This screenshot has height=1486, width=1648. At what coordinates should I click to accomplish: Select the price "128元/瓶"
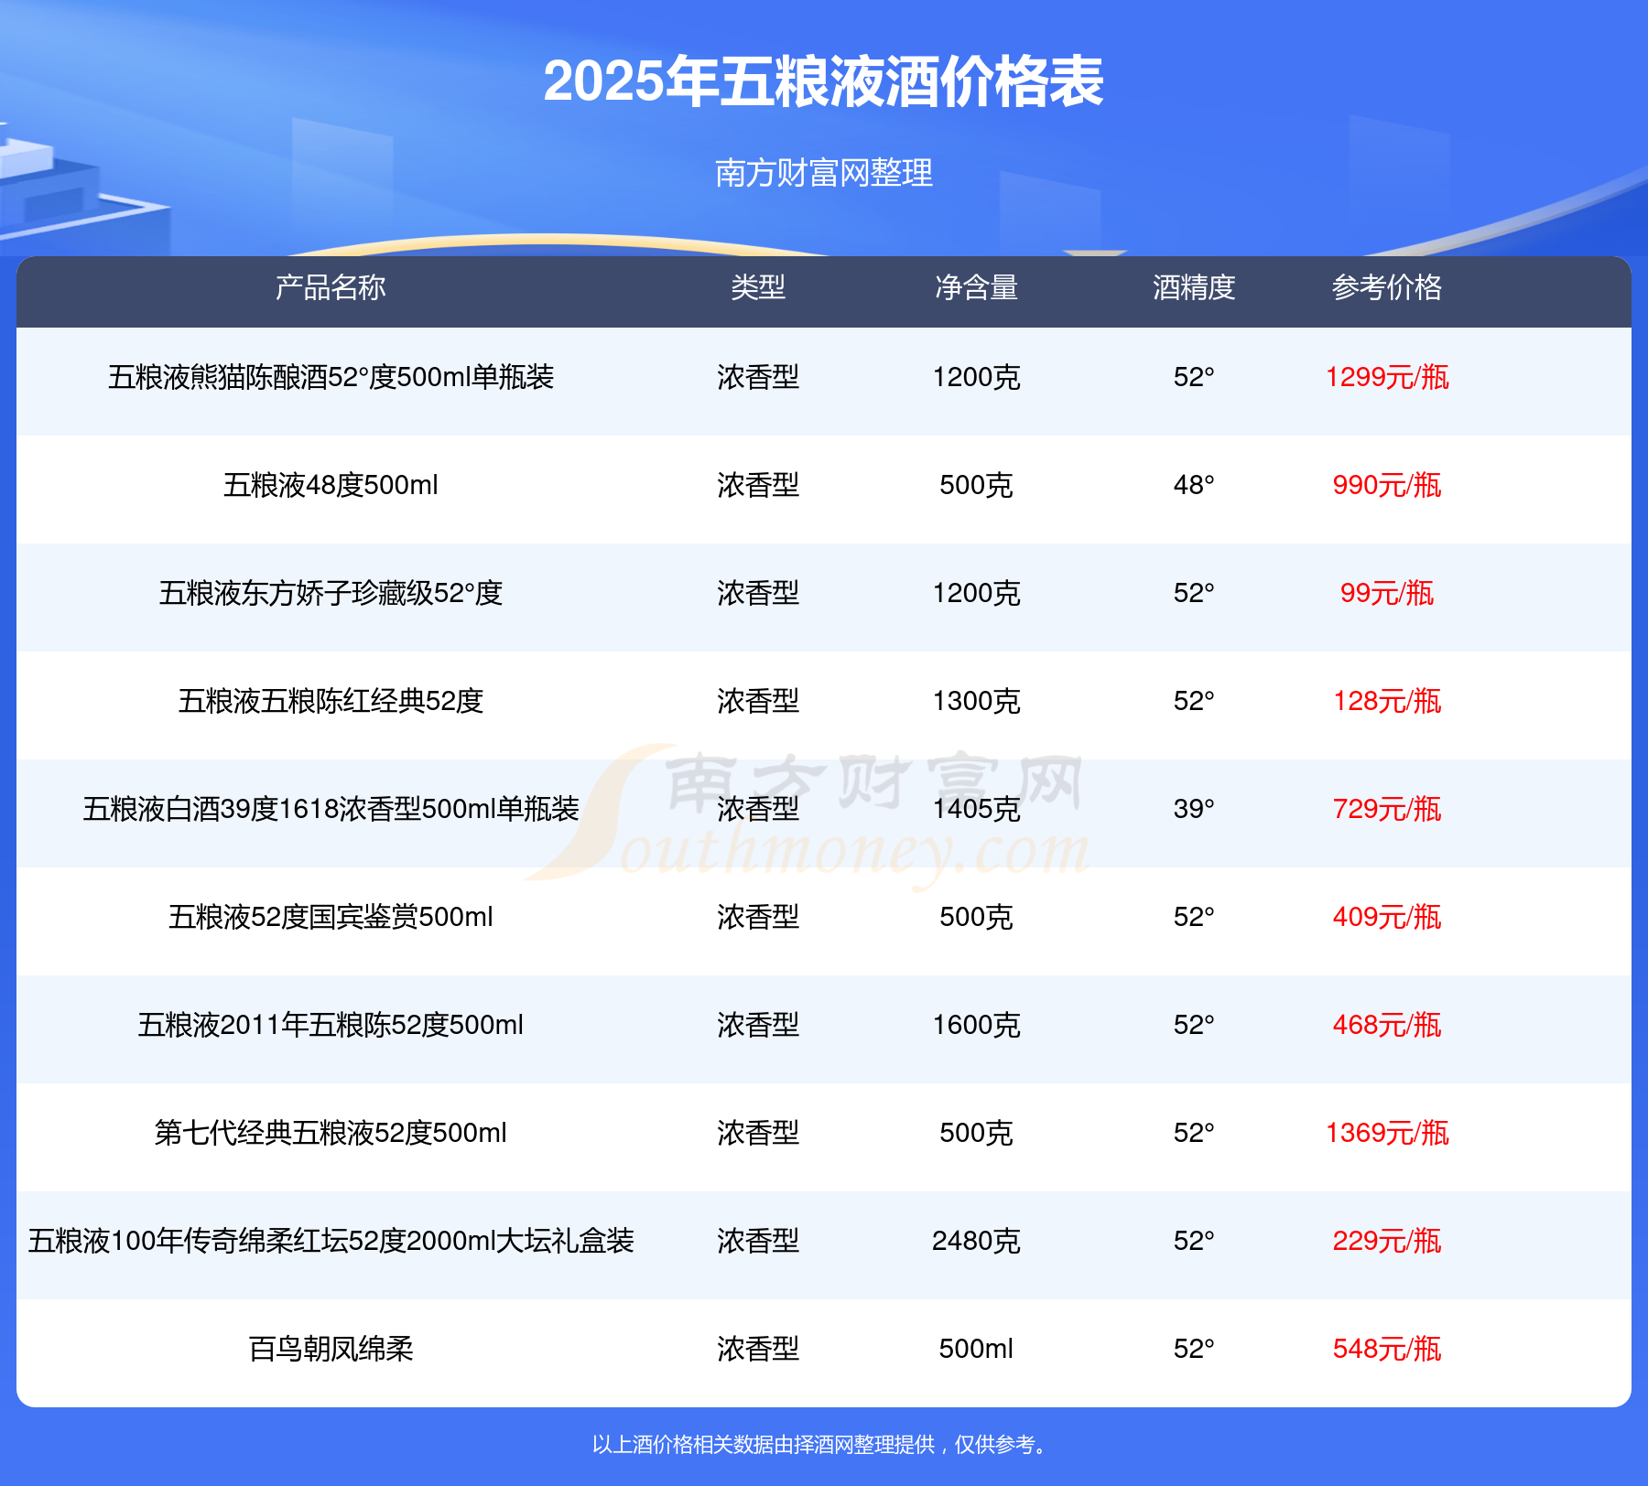click(1387, 701)
